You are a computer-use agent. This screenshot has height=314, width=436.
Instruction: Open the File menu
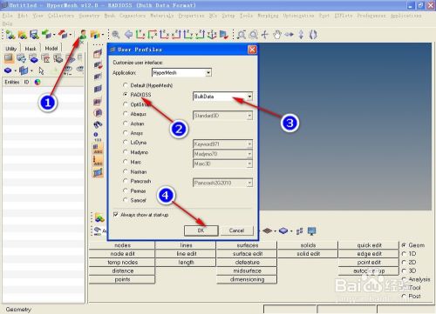pos(7,16)
